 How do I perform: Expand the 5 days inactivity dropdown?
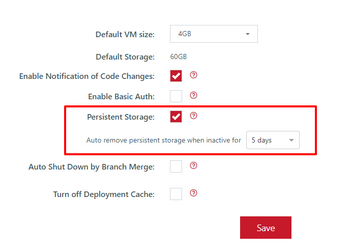273,140
